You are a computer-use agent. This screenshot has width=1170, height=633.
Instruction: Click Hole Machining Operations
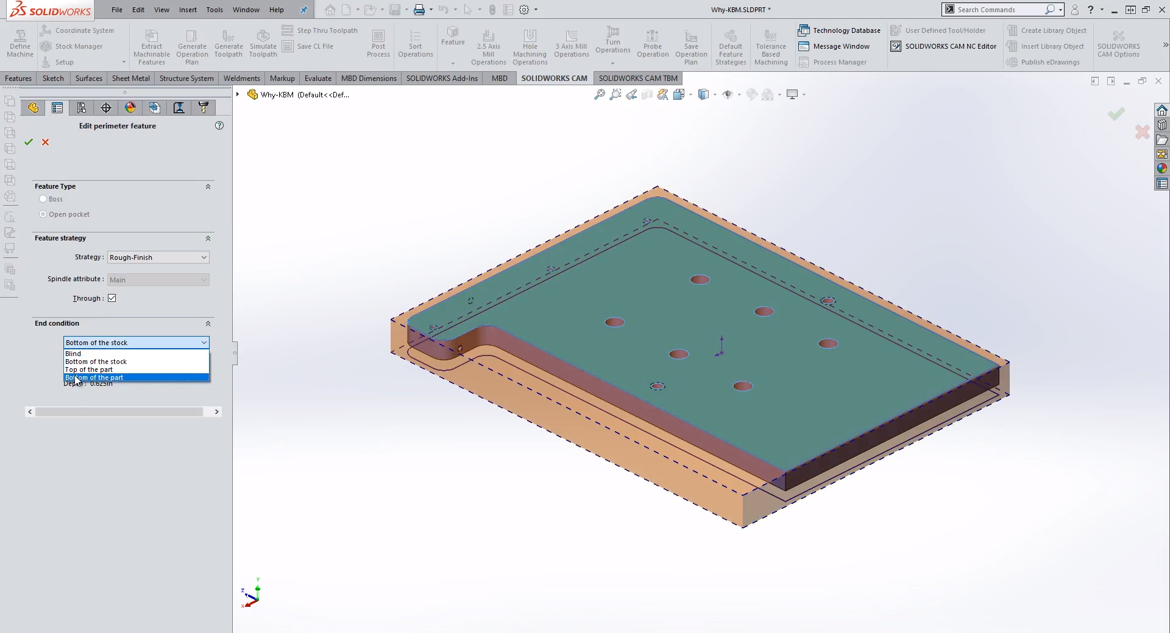coord(530,47)
